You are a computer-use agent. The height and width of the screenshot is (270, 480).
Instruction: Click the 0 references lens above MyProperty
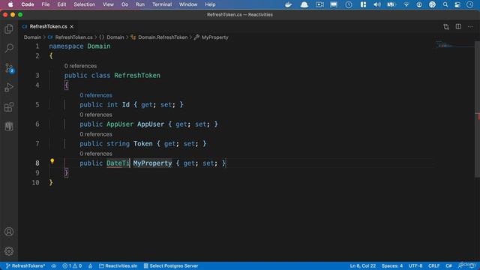[x=96, y=154]
